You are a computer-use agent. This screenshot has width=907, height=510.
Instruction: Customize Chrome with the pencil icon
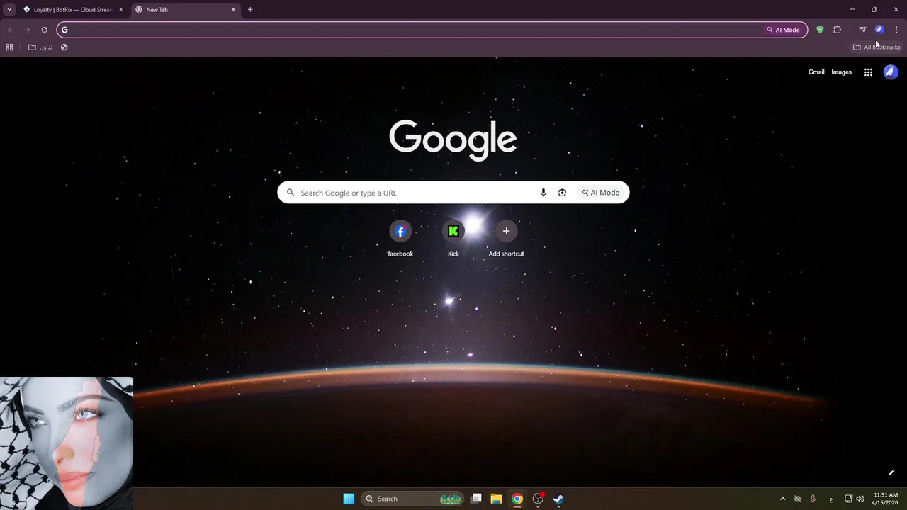coord(891,472)
